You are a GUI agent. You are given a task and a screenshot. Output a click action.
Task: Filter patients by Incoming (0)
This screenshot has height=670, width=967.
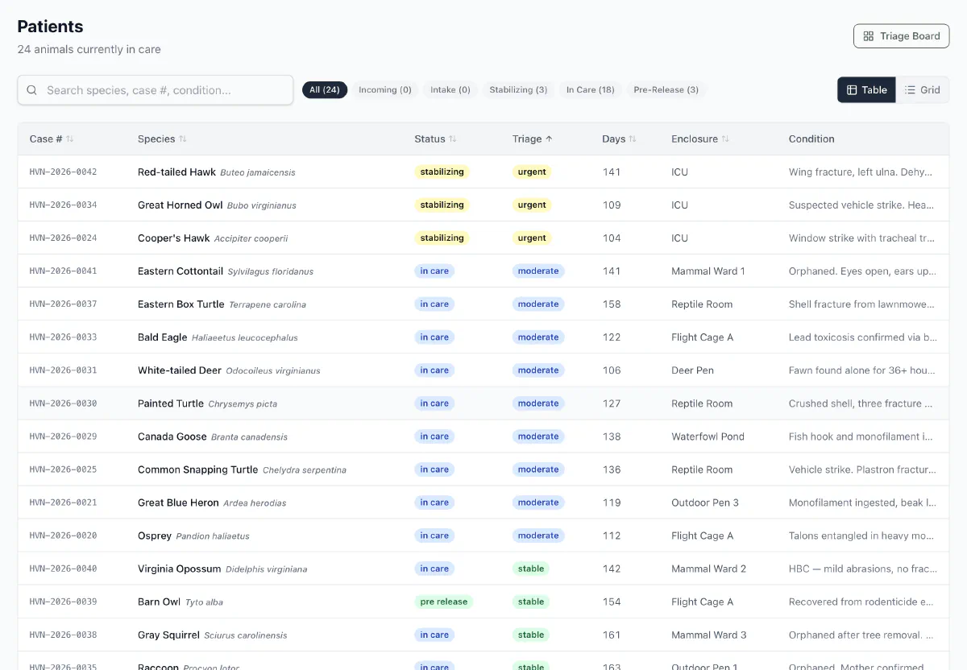385,90
